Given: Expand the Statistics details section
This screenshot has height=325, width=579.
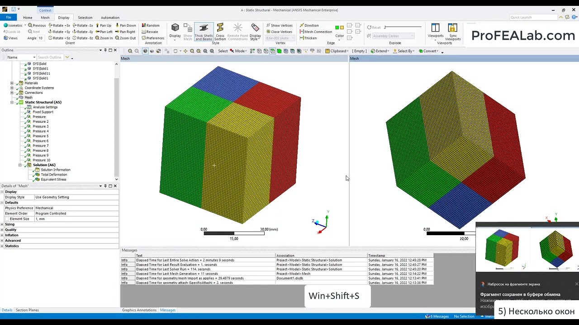Looking at the screenshot, I should pos(2,246).
